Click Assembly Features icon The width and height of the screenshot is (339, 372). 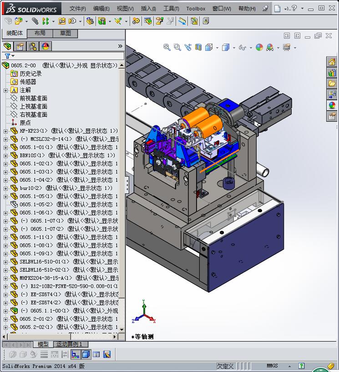(x=102, y=21)
